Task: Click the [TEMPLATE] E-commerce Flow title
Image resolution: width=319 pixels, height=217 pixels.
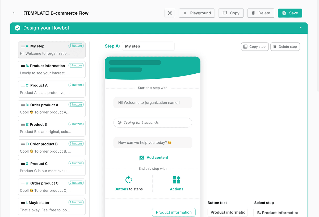Action: (56, 13)
